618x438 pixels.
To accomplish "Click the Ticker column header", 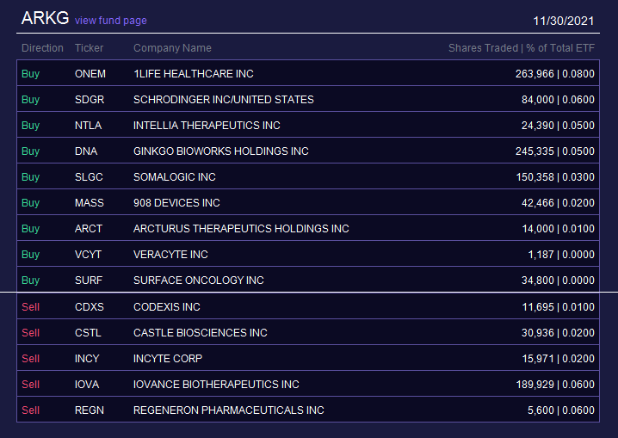I will coord(89,48).
